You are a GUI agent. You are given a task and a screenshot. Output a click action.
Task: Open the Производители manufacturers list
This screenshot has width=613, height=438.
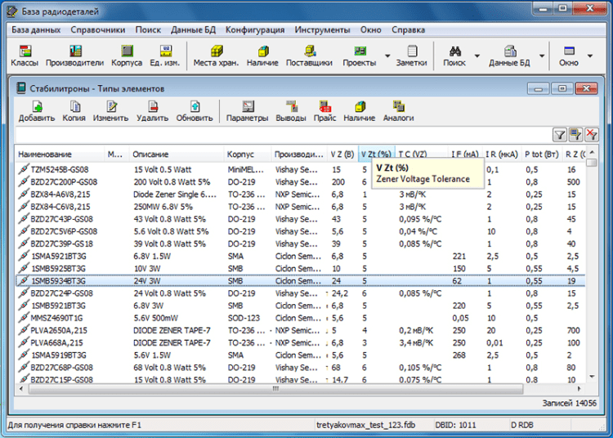pos(74,56)
